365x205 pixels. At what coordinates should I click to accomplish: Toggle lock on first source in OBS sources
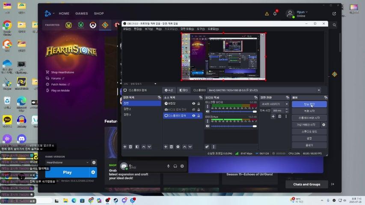pos(199,103)
